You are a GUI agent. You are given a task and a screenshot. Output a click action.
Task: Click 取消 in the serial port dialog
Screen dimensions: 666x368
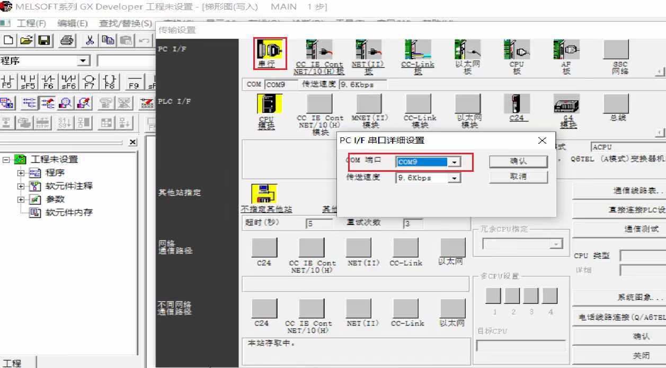click(x=518, y=177)
